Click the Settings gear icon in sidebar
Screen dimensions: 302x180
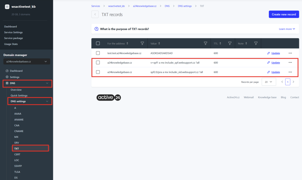pos(7,77)
